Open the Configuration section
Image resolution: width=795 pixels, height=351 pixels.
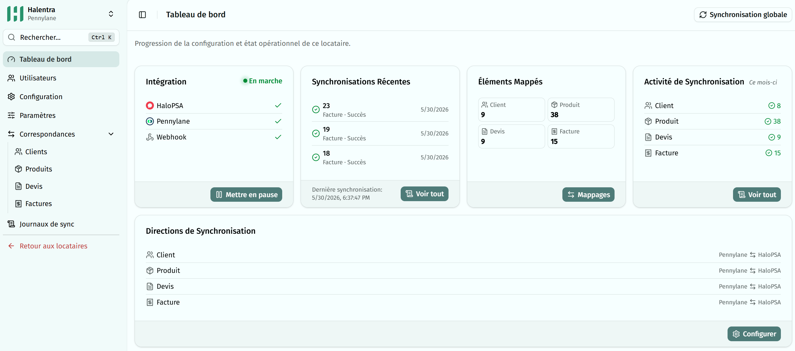point(61,97)
